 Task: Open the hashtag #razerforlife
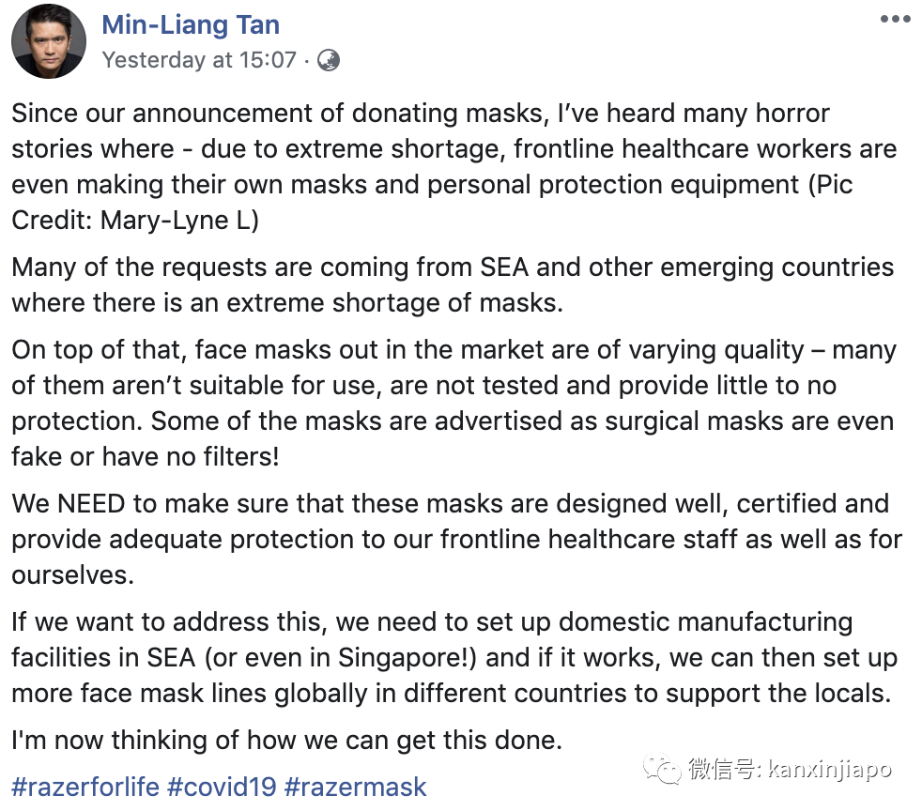[82, 787]
